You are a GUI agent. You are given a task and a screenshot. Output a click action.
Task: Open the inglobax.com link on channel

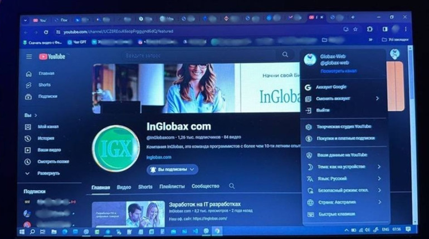(x=159, y=157)
